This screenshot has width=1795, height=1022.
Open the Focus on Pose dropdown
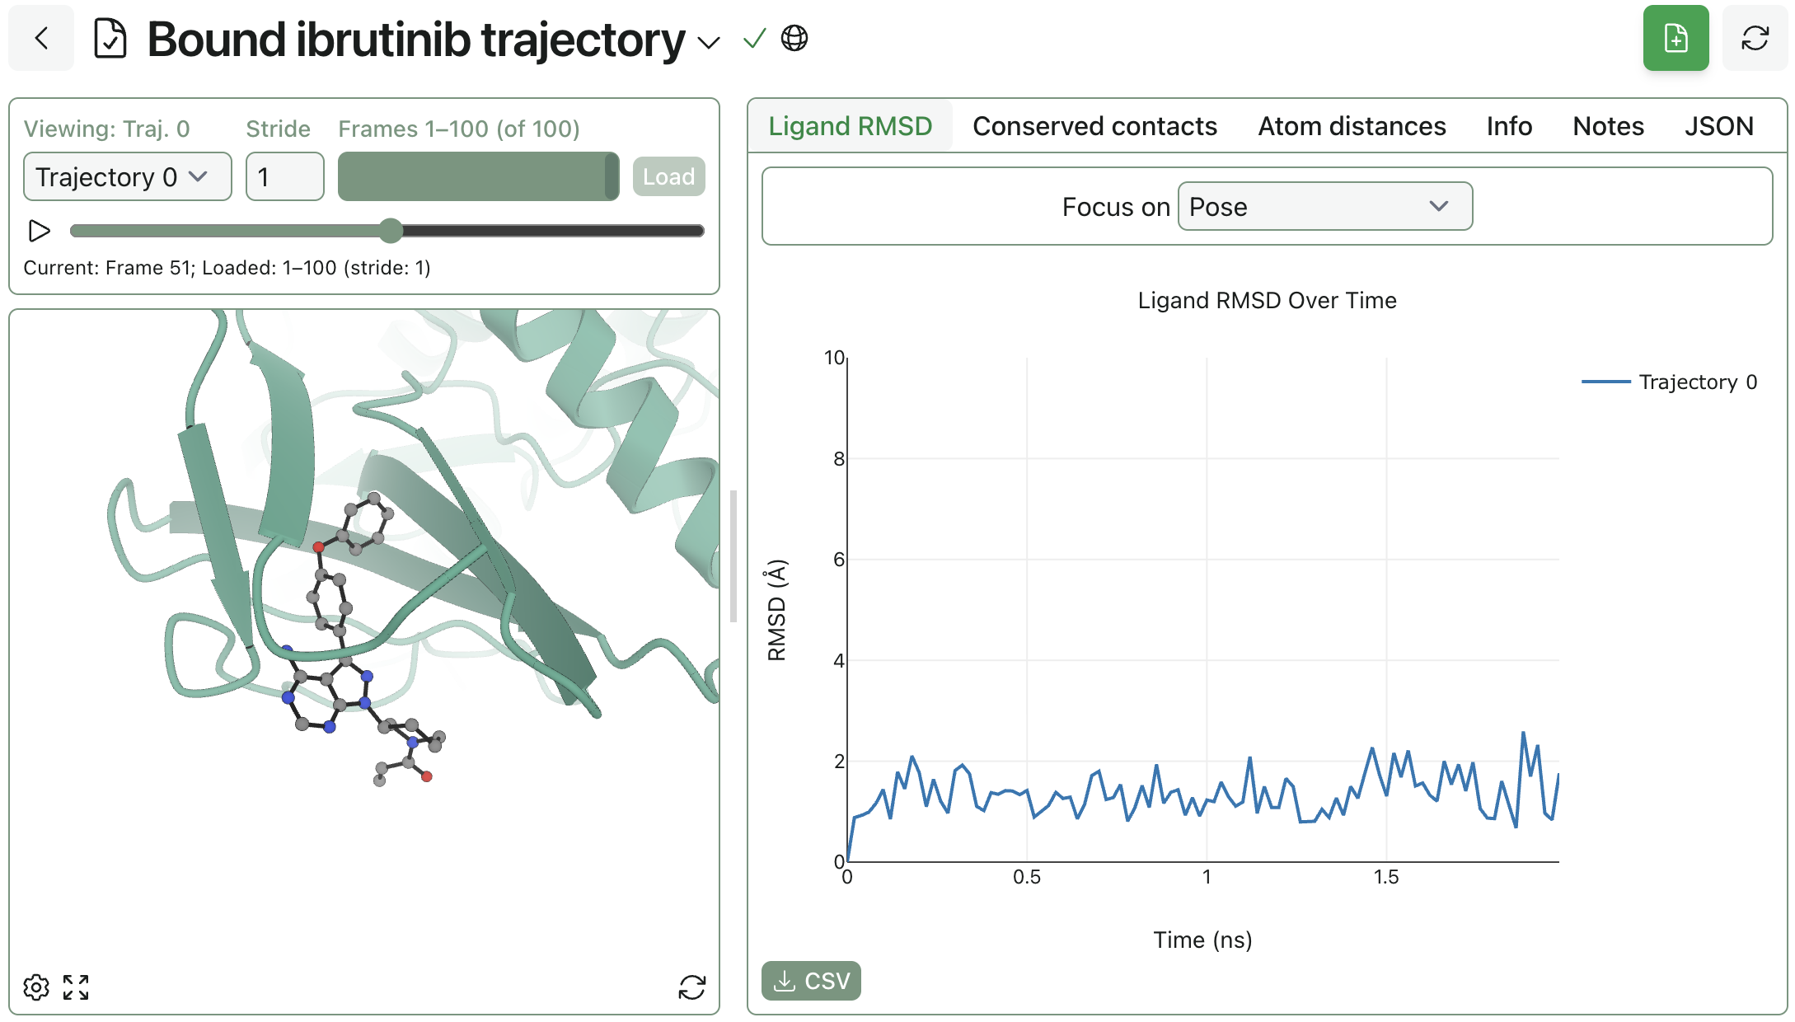click(x=1324, y=206)
